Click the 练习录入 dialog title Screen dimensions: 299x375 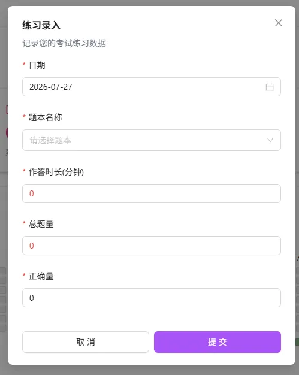click(x=41, y=25)
